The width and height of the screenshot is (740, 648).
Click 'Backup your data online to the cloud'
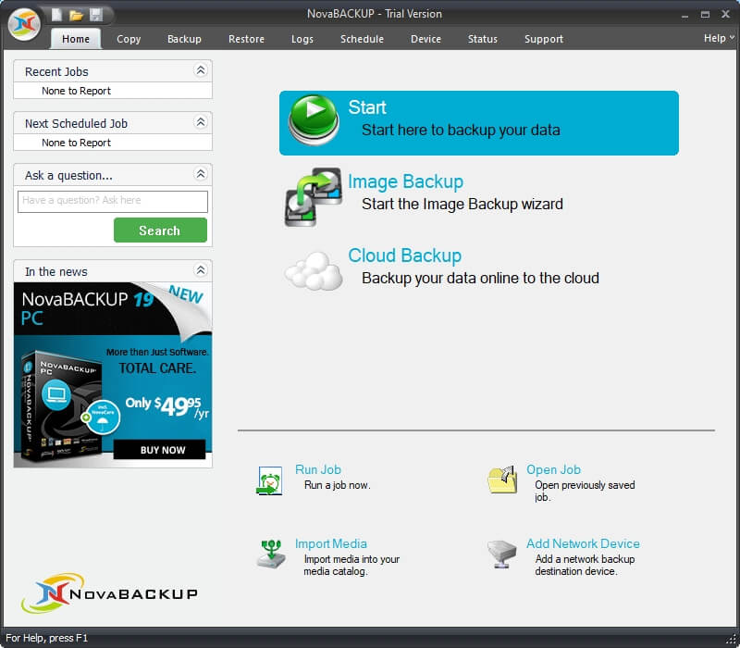pyautogui.click(x=480, y=278)
